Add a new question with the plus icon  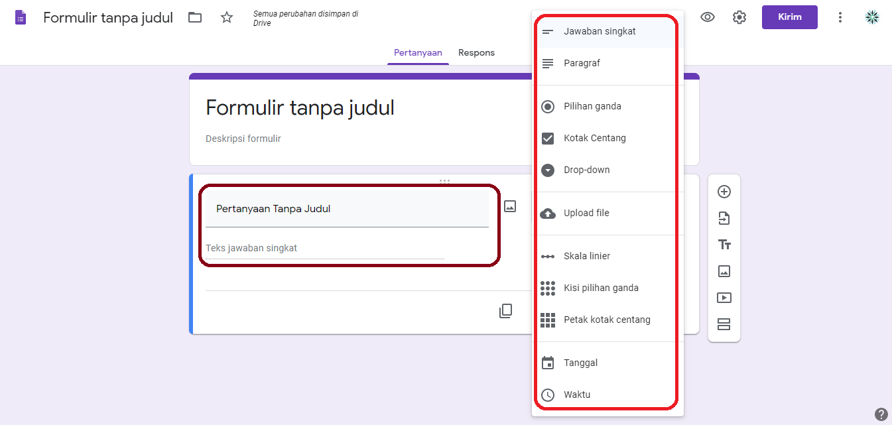point(724,191)
